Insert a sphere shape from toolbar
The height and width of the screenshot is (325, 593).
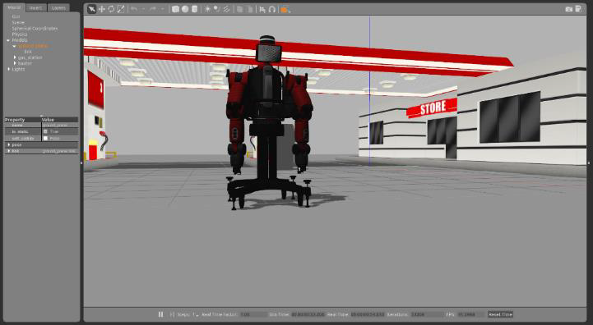coord(185,9)
